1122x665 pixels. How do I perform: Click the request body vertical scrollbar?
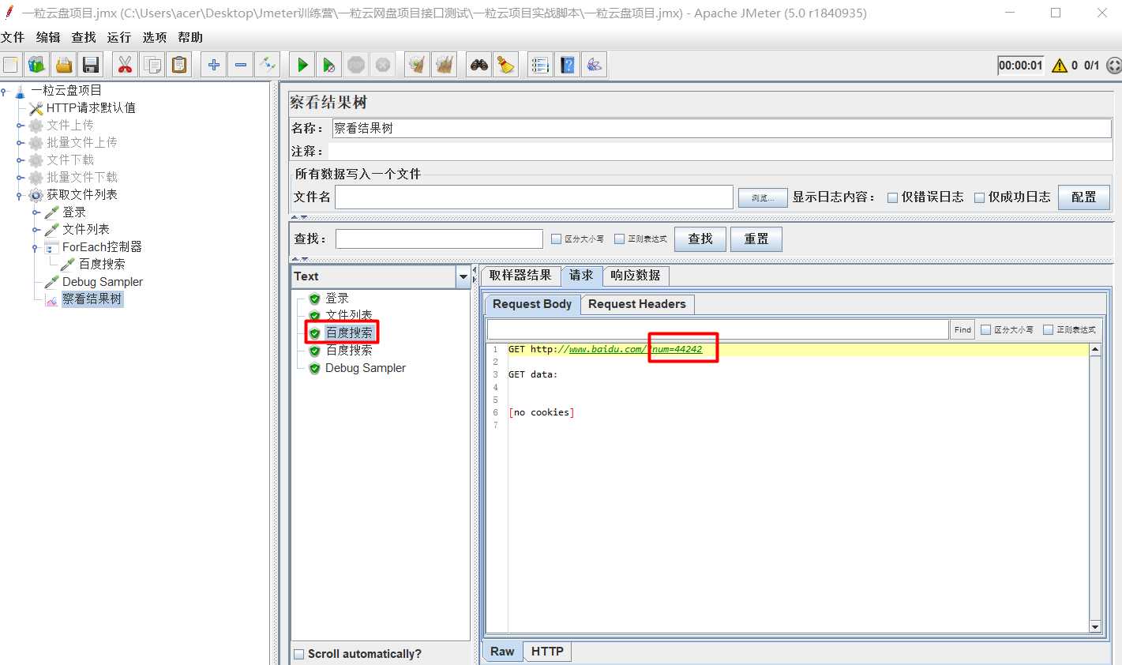(1095, 488)
